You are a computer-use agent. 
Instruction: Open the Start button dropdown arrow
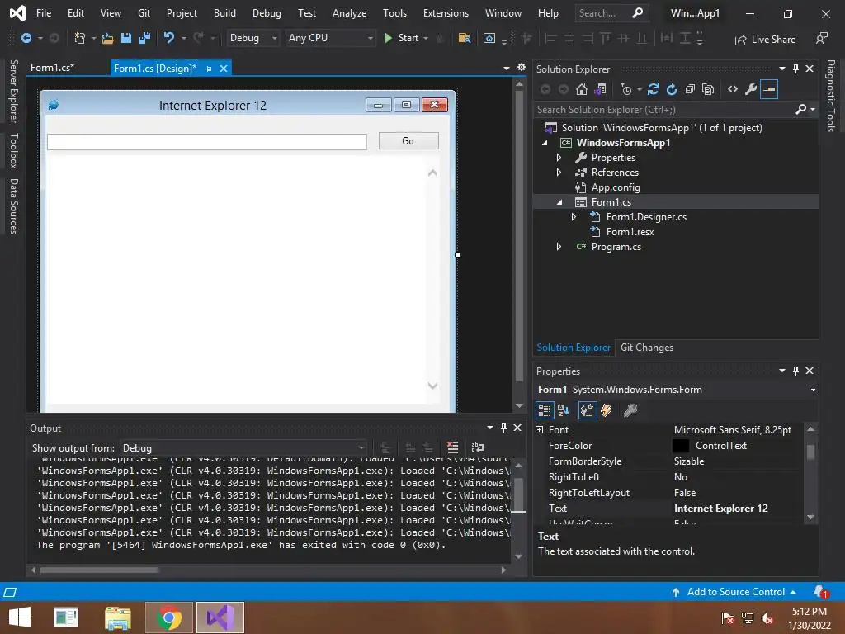(426, 38)
